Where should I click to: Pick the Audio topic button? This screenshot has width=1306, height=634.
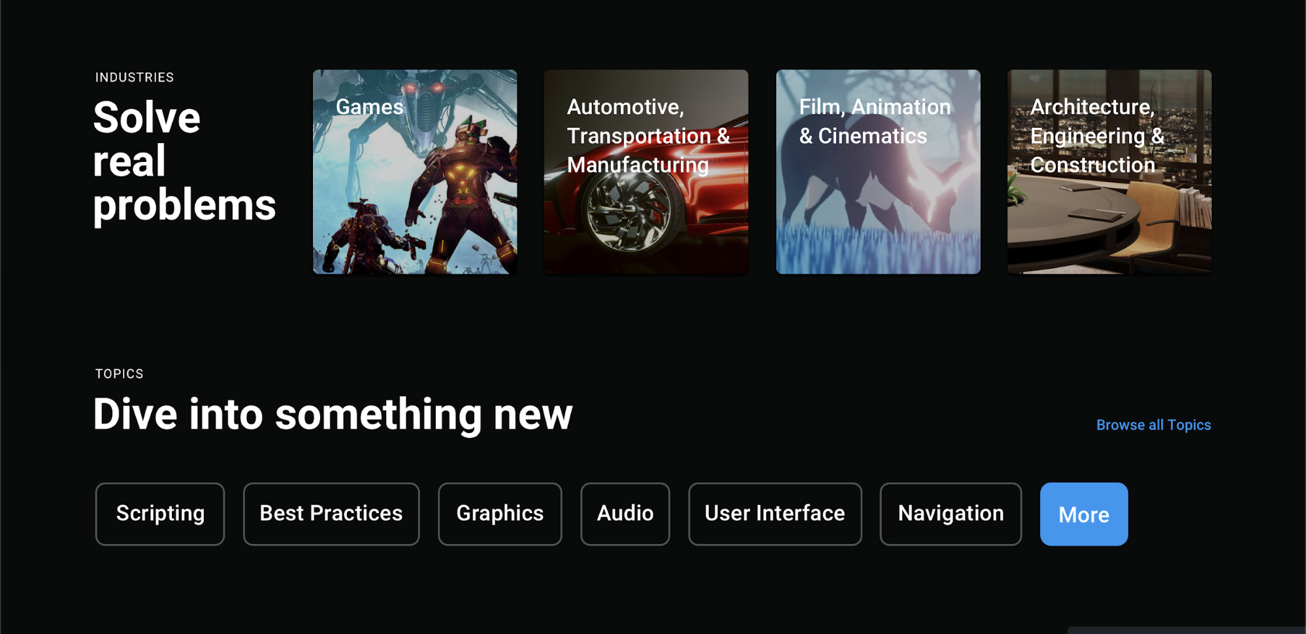tap(625, 514)
